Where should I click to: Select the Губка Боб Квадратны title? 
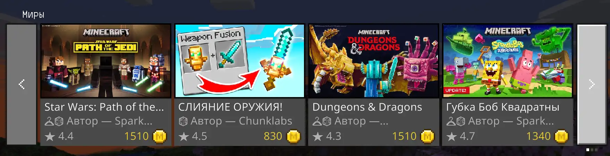[503, 107]
